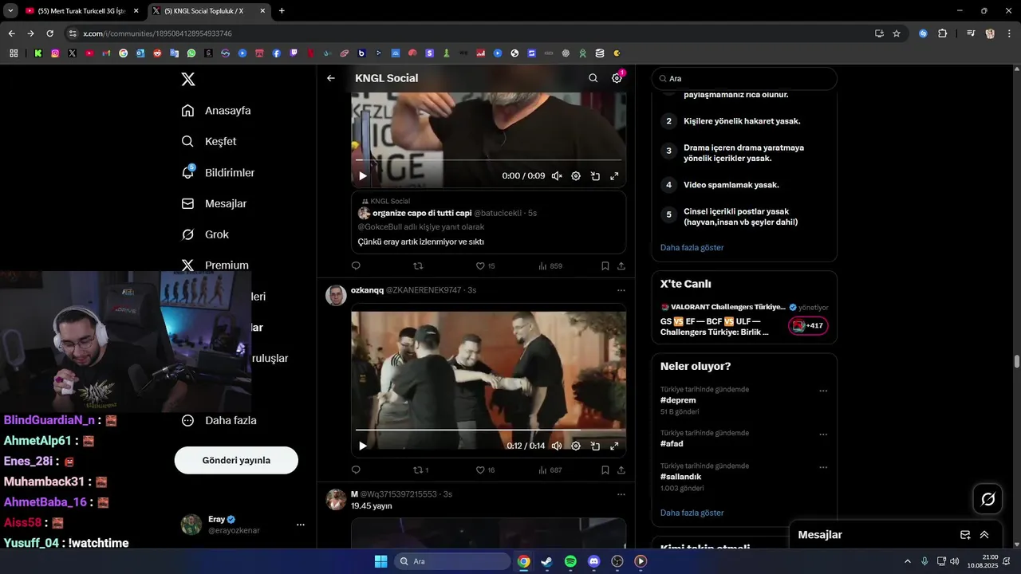Mute the 0:14 video
1021x574 pixels.
click(x=557, y=446)
